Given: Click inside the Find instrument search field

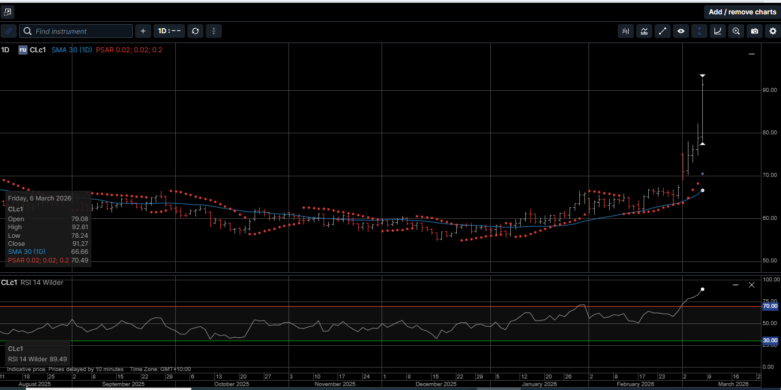Looking at the screenshot, I should click(x=75, y=31).
